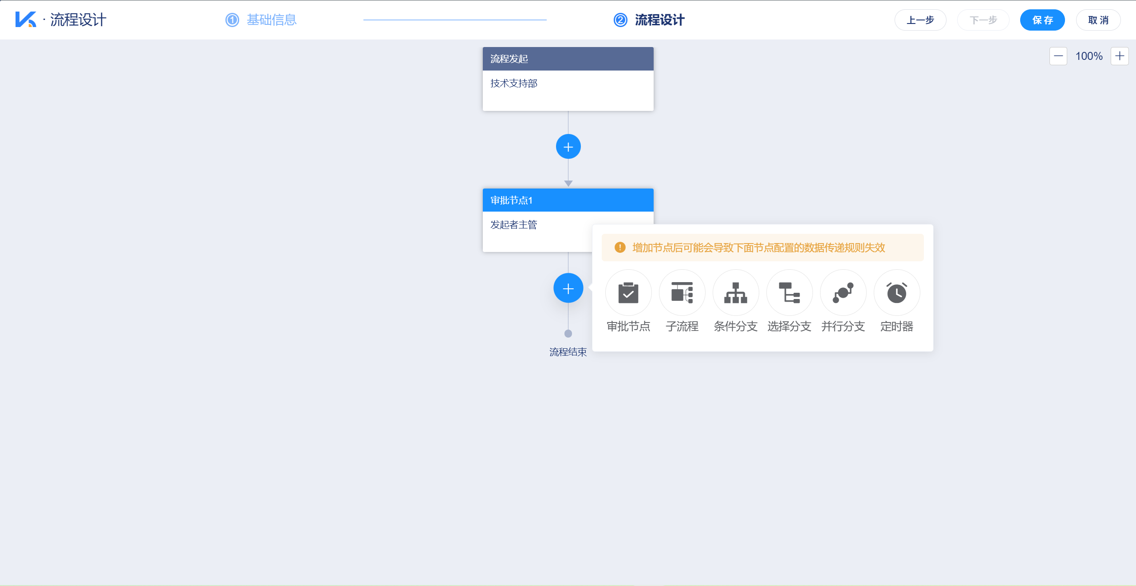Image resolution: width=1136 pixels, height=586 pixels.
Task: Click the 上一步 button
Action: point(920,20)
